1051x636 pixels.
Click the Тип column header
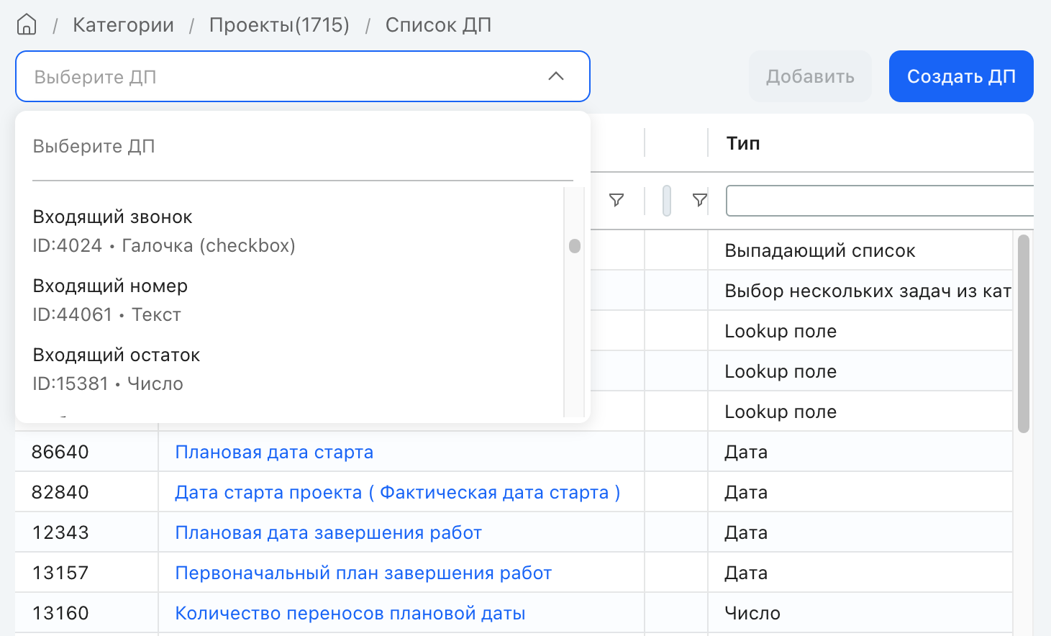(743, 143)
